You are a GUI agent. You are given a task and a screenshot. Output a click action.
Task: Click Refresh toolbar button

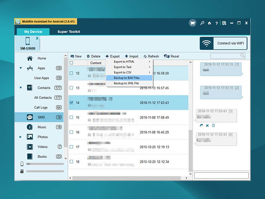pyautogui.click(x=151, y=56)
